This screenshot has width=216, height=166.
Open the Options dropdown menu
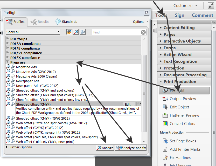coord(140,22)
